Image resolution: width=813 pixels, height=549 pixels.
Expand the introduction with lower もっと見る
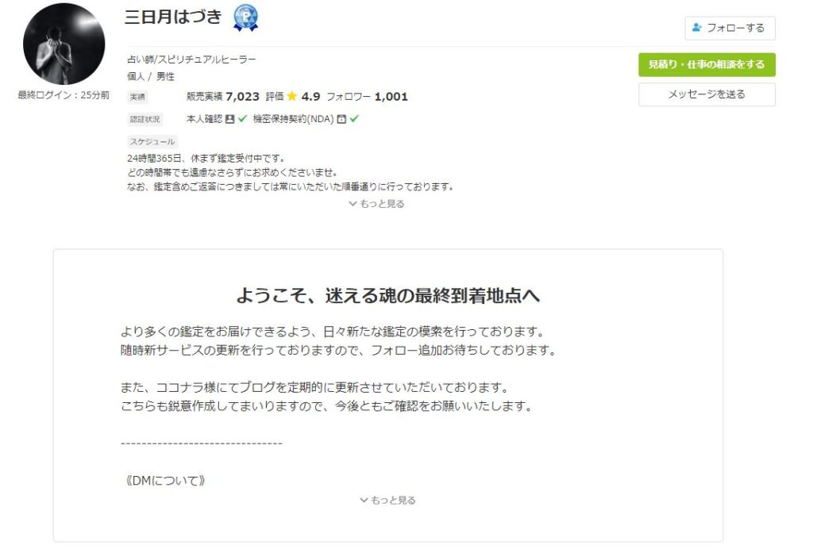pos(387,501)
